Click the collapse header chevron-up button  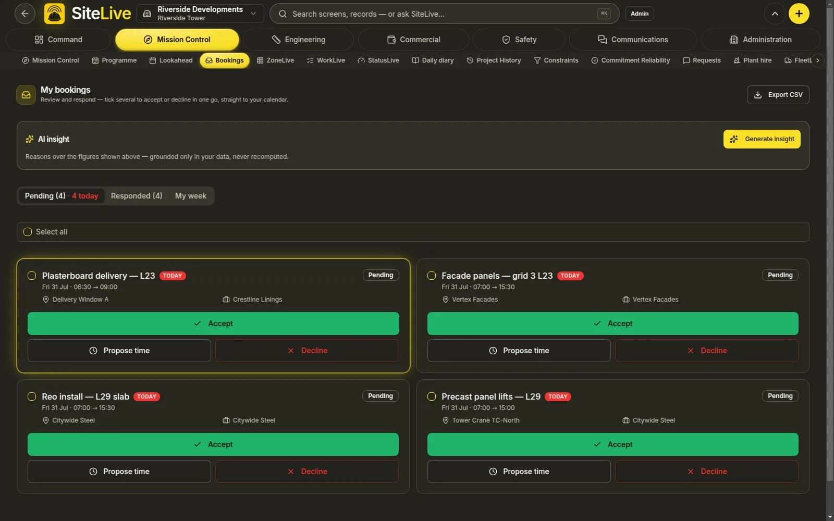[x=775, y=14]
